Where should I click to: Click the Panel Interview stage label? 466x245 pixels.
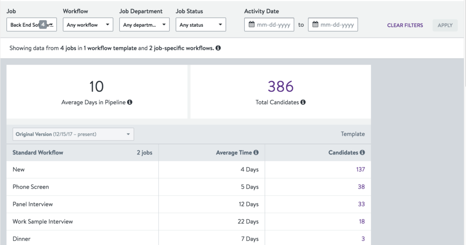click(x=33, y=204)
